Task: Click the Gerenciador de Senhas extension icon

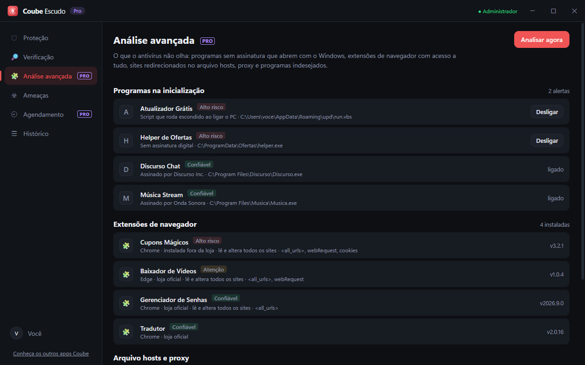Action: tap(126, 303)
